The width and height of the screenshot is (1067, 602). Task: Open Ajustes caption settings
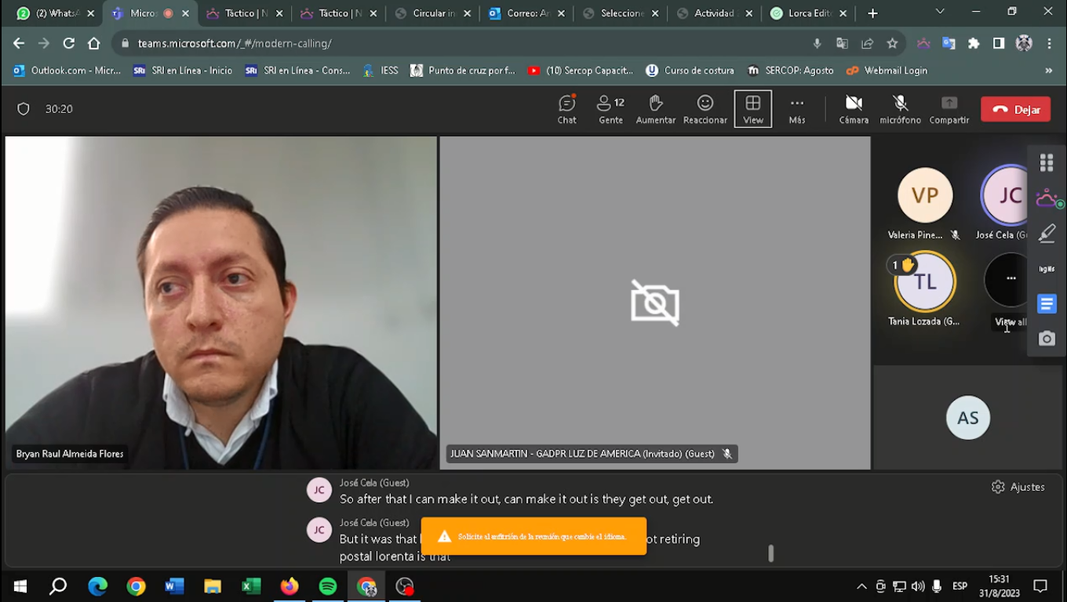point(1018,487)
